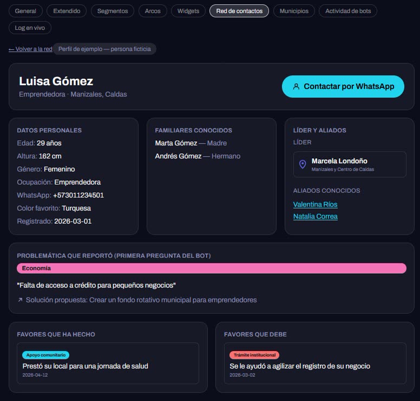420x401 pixels.
Task: Click the Solución propuesta text
Action: [141, 300]
